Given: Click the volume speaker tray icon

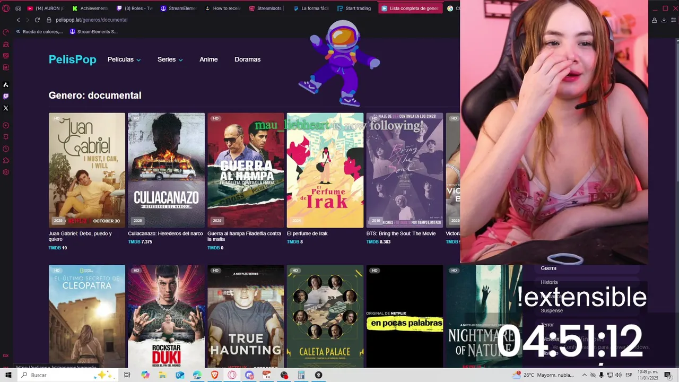Looking at the screenshot, I should point(619,375).
